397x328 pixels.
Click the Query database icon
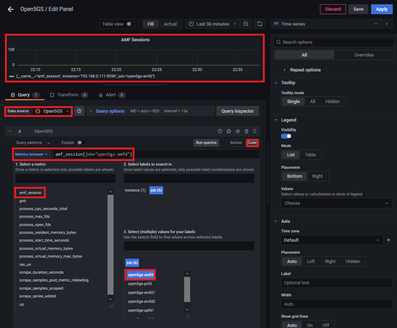point(13,95)
